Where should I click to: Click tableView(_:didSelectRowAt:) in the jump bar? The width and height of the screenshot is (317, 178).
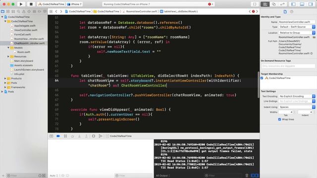(179, 11)
